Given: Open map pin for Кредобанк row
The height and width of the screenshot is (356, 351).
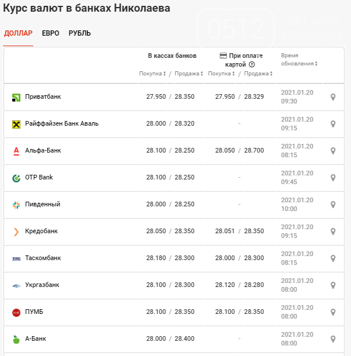Looking at the screenshot, I should coord(333,231).
